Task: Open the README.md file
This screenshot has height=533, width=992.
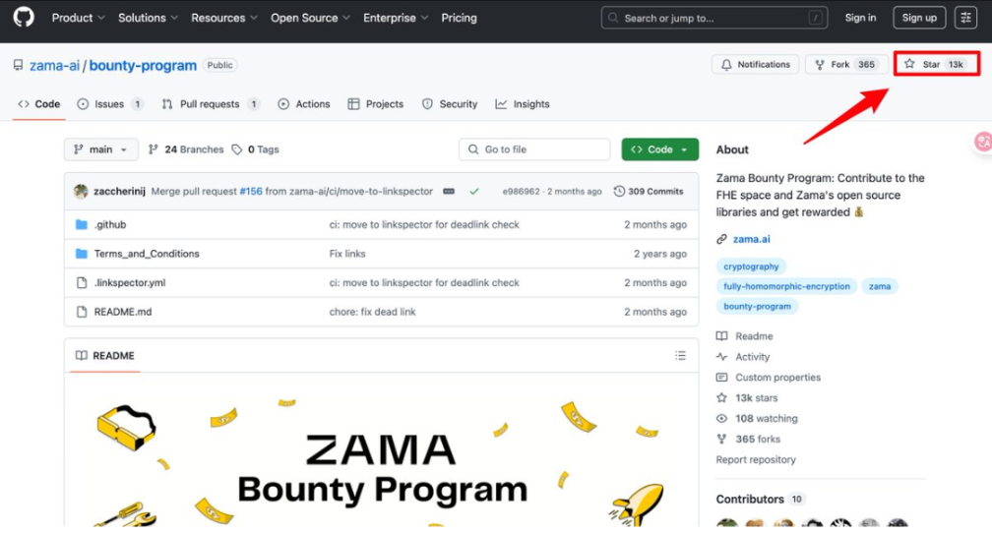Action: point(123,312)
